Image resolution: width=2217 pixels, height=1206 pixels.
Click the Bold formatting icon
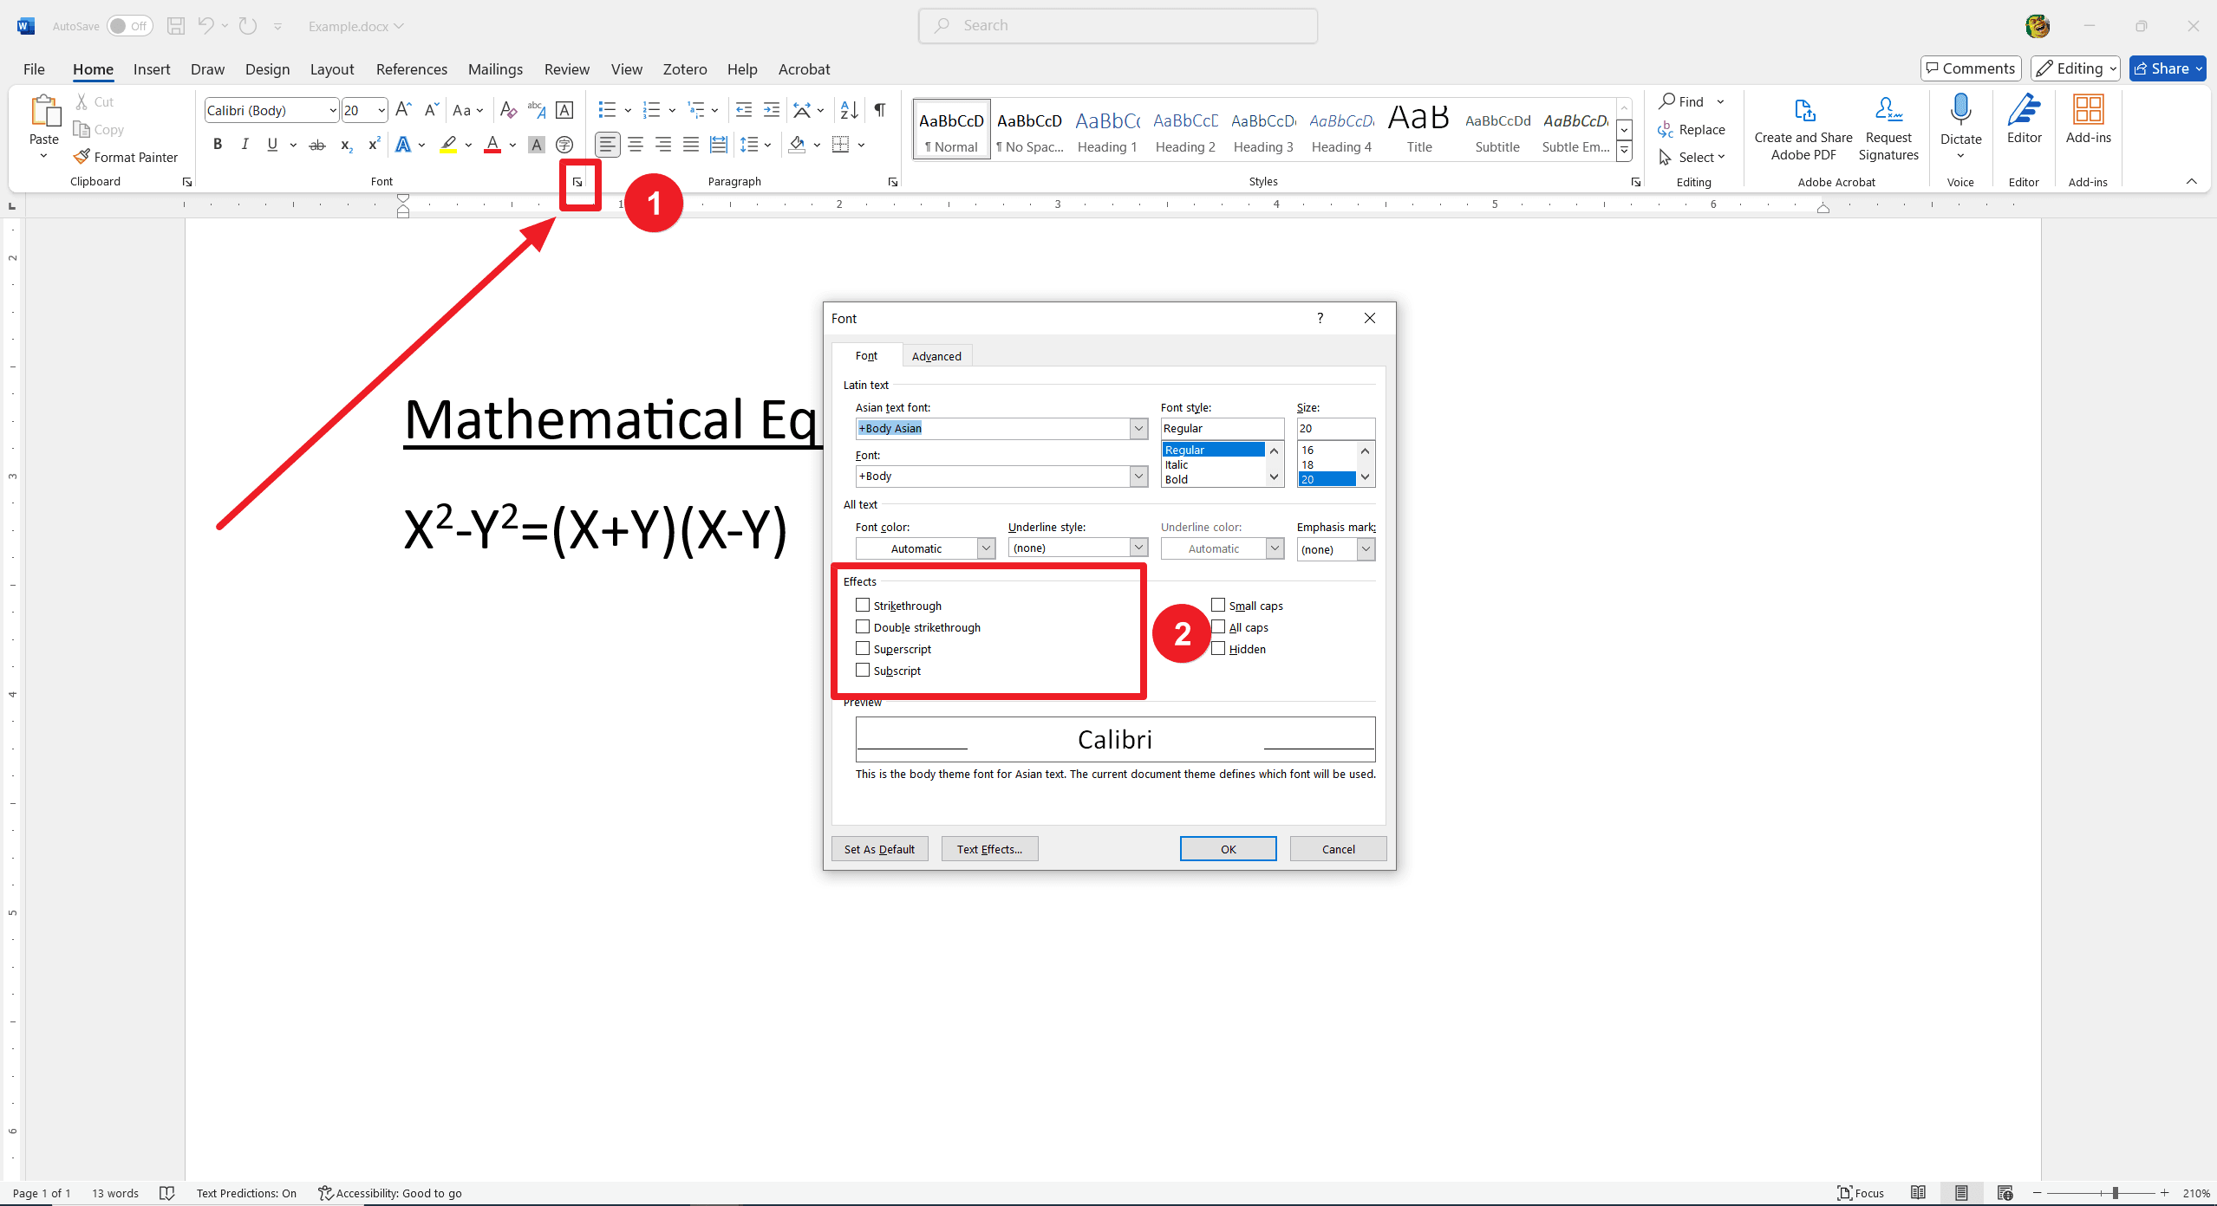[218, 145]
